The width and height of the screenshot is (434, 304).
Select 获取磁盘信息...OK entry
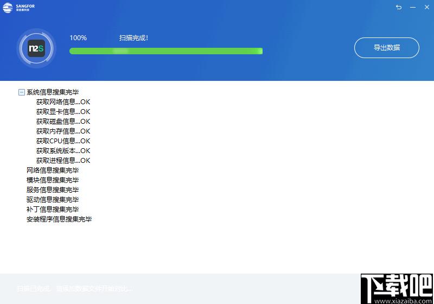(x=63, y=121)
